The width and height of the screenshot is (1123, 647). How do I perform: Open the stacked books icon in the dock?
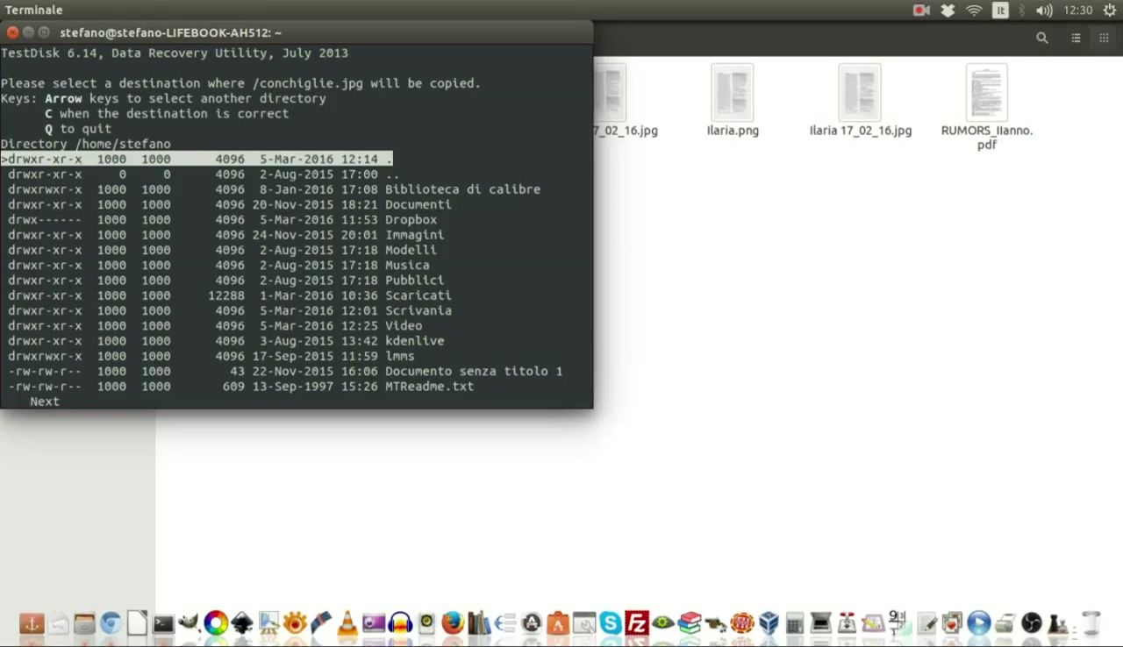point(690,623)
